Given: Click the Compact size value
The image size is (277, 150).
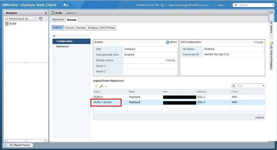Looking at the screenshot, I should tap(130, 49).
